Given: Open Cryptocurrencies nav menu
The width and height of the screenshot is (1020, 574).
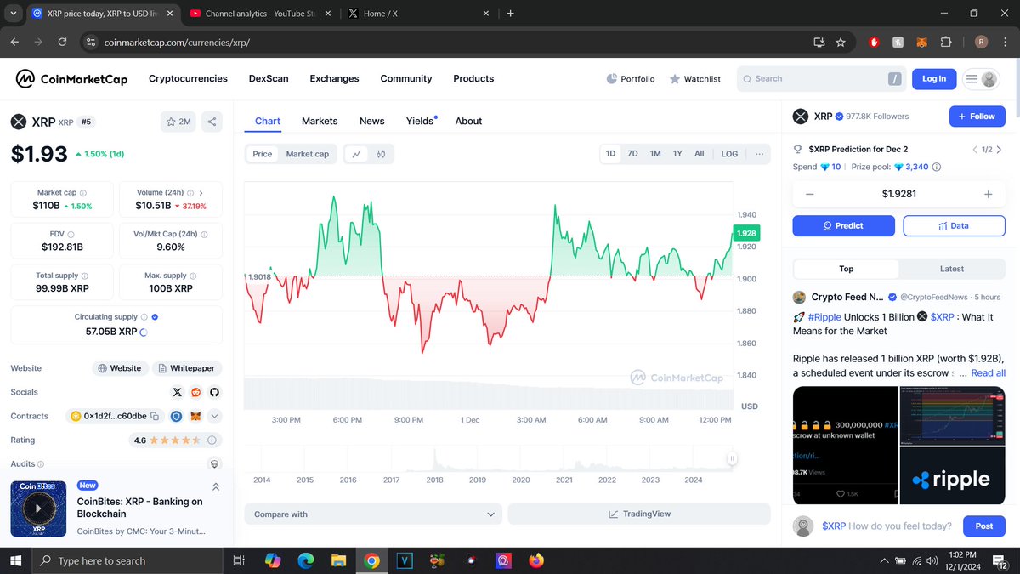Looking at the screenshot, I should (188, 78).
